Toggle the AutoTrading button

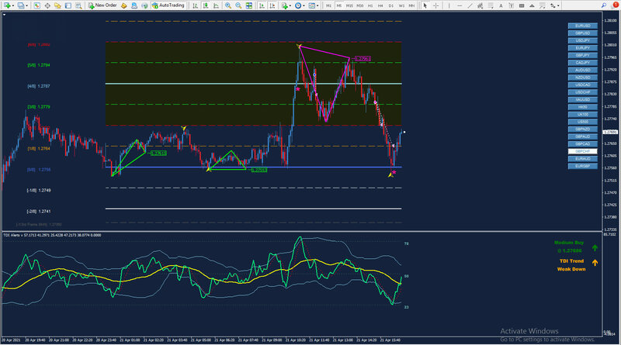click(x=166, y=5)
